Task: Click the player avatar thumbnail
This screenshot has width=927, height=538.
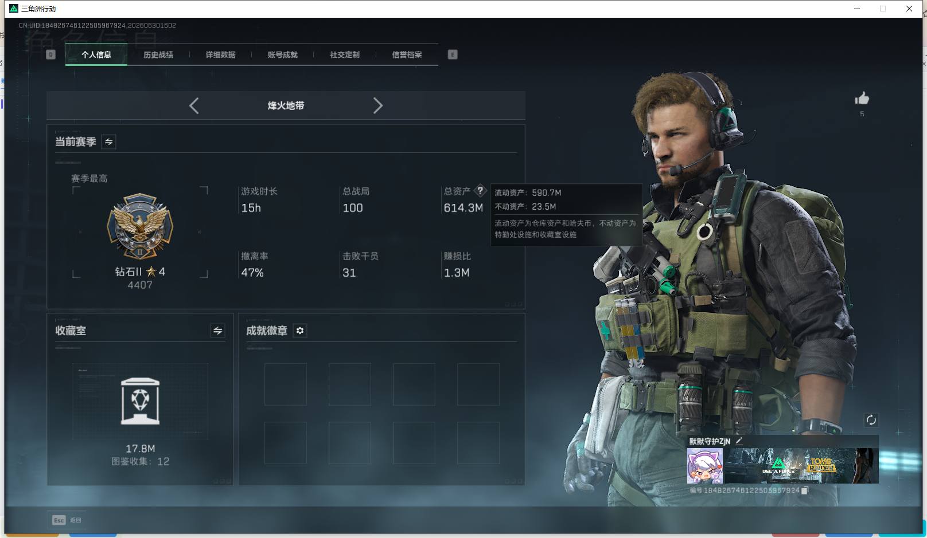Action: pyautogui.click(x=705, y=466)
